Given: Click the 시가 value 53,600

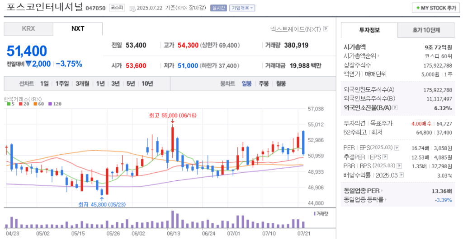Looking at the screenshot, I should point(136,66).
